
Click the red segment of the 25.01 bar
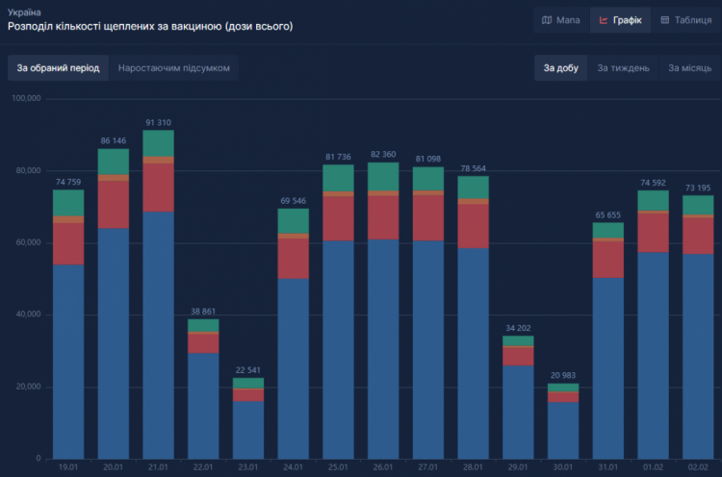click(x=338, y=218)
